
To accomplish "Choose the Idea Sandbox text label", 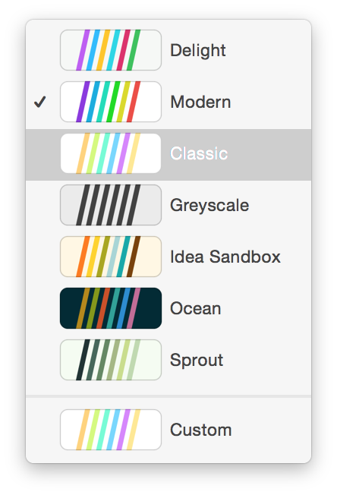I will click(x=225, y=257).
